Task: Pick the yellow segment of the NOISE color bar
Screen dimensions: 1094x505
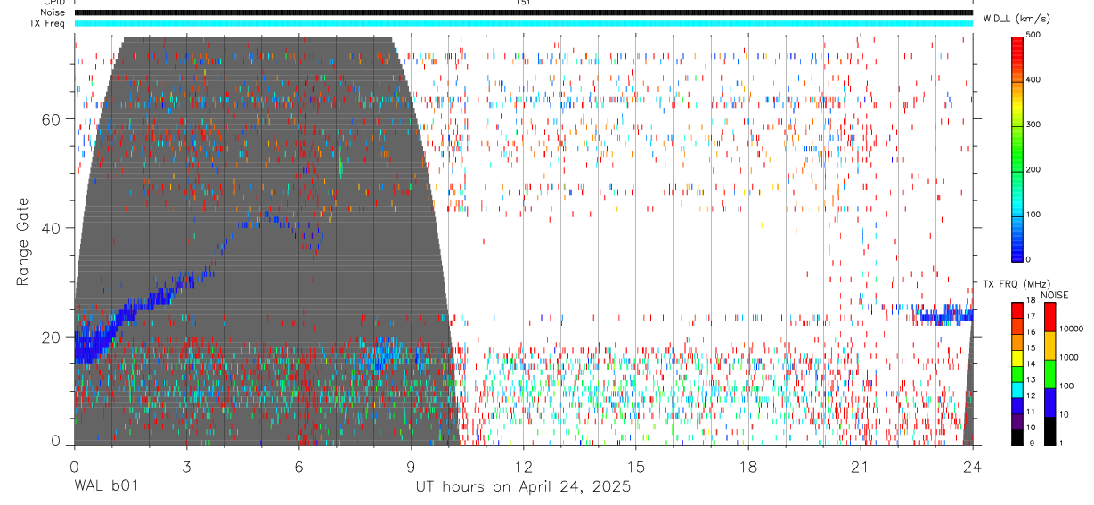Action: click(x=1049, y=346)
